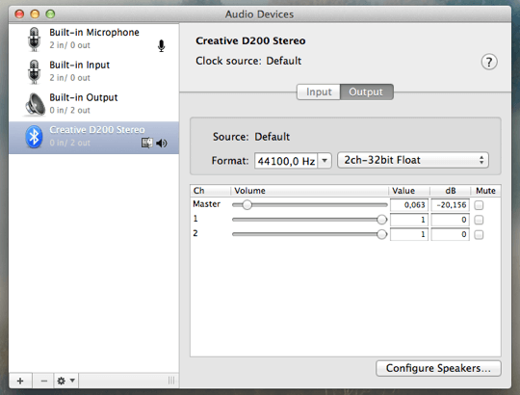The image size is (520, 395).
Task: Click the Master value field 0,063
Action: coord(409,205)
